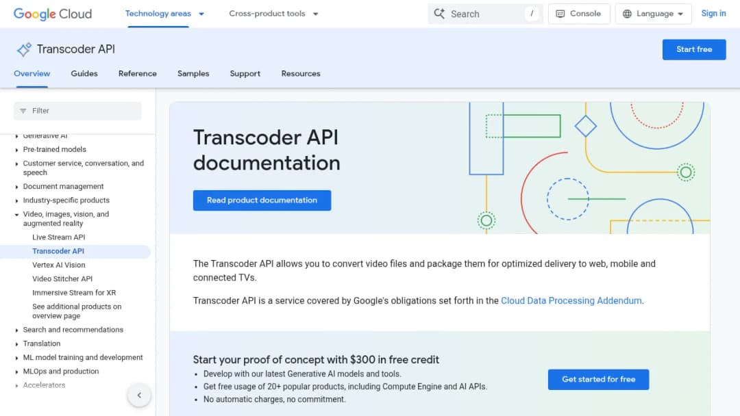Open the Reference tab
The image size is (740, 416).
(x=137, y=73)
